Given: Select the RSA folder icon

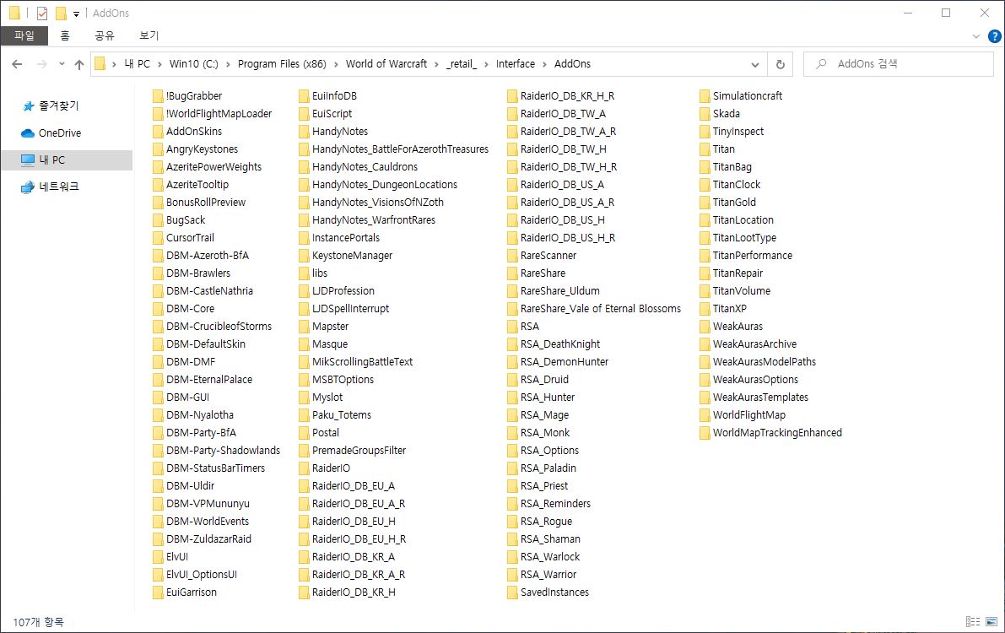Looking at the screenshot, I should pos(513,327).
